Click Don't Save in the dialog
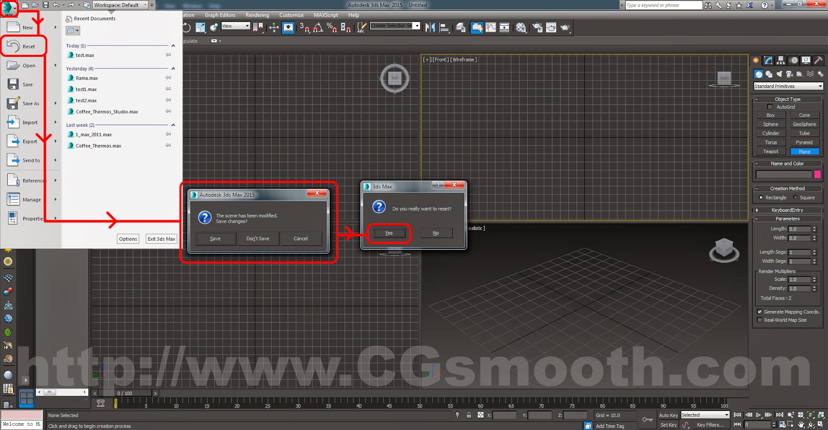Image resolution: width=828 pixels, height=430 pixels. pyautogui.click(x=258, y=239)
